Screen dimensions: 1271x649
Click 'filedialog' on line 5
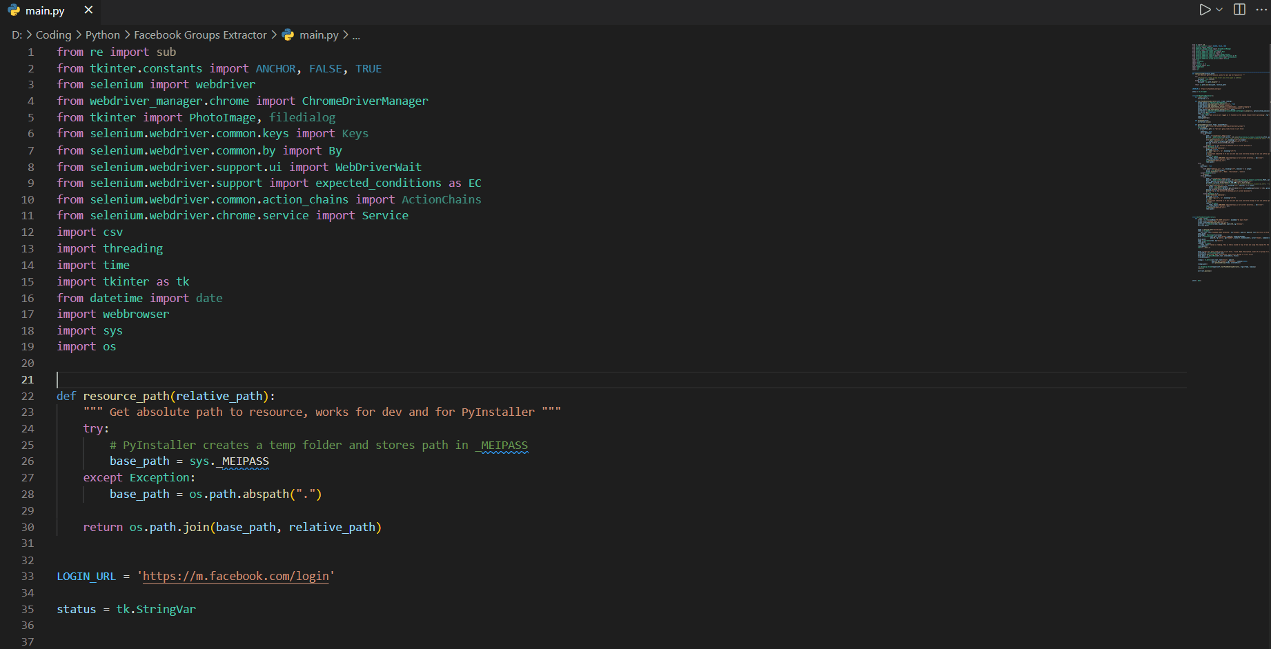tap(302, 118)
